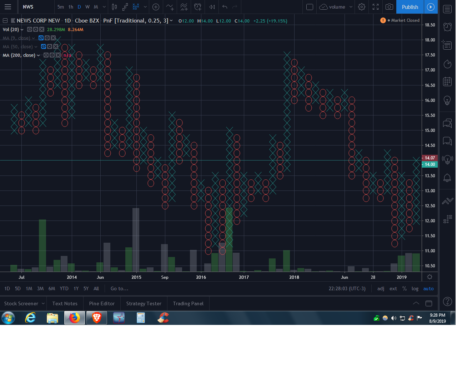Open Firefox from the Windows taskbar
This screenshot has height=366, width=457.
tap(74, 317)
